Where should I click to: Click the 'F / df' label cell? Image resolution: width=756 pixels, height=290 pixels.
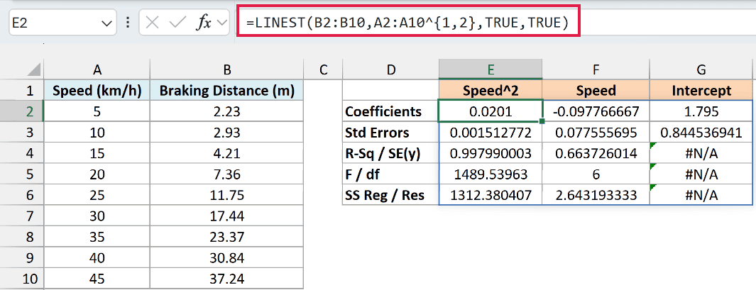391,174
